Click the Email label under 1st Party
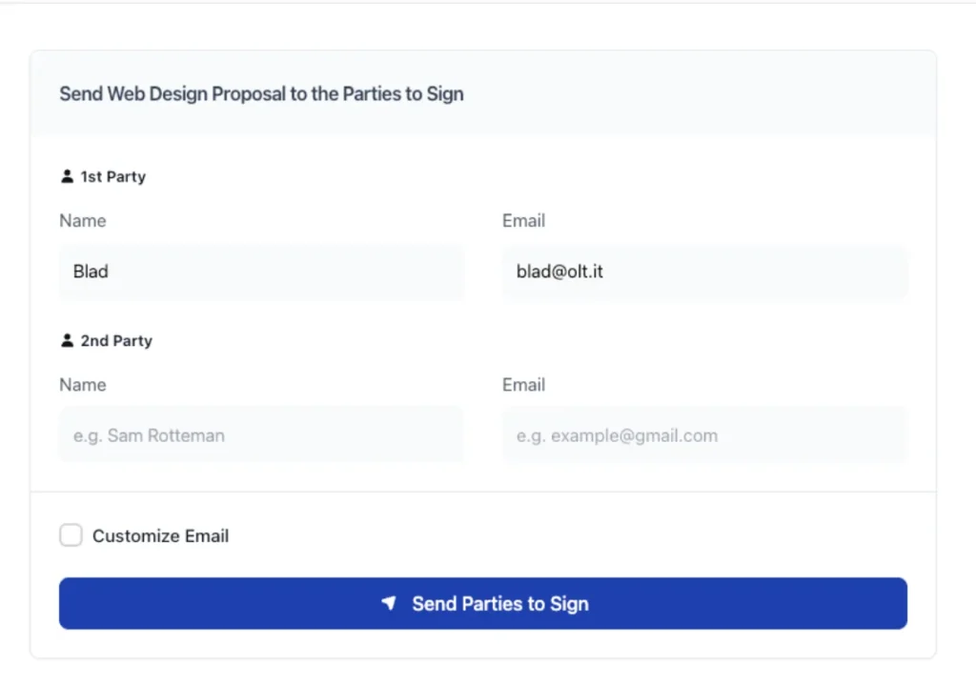 tap(523, 221)
